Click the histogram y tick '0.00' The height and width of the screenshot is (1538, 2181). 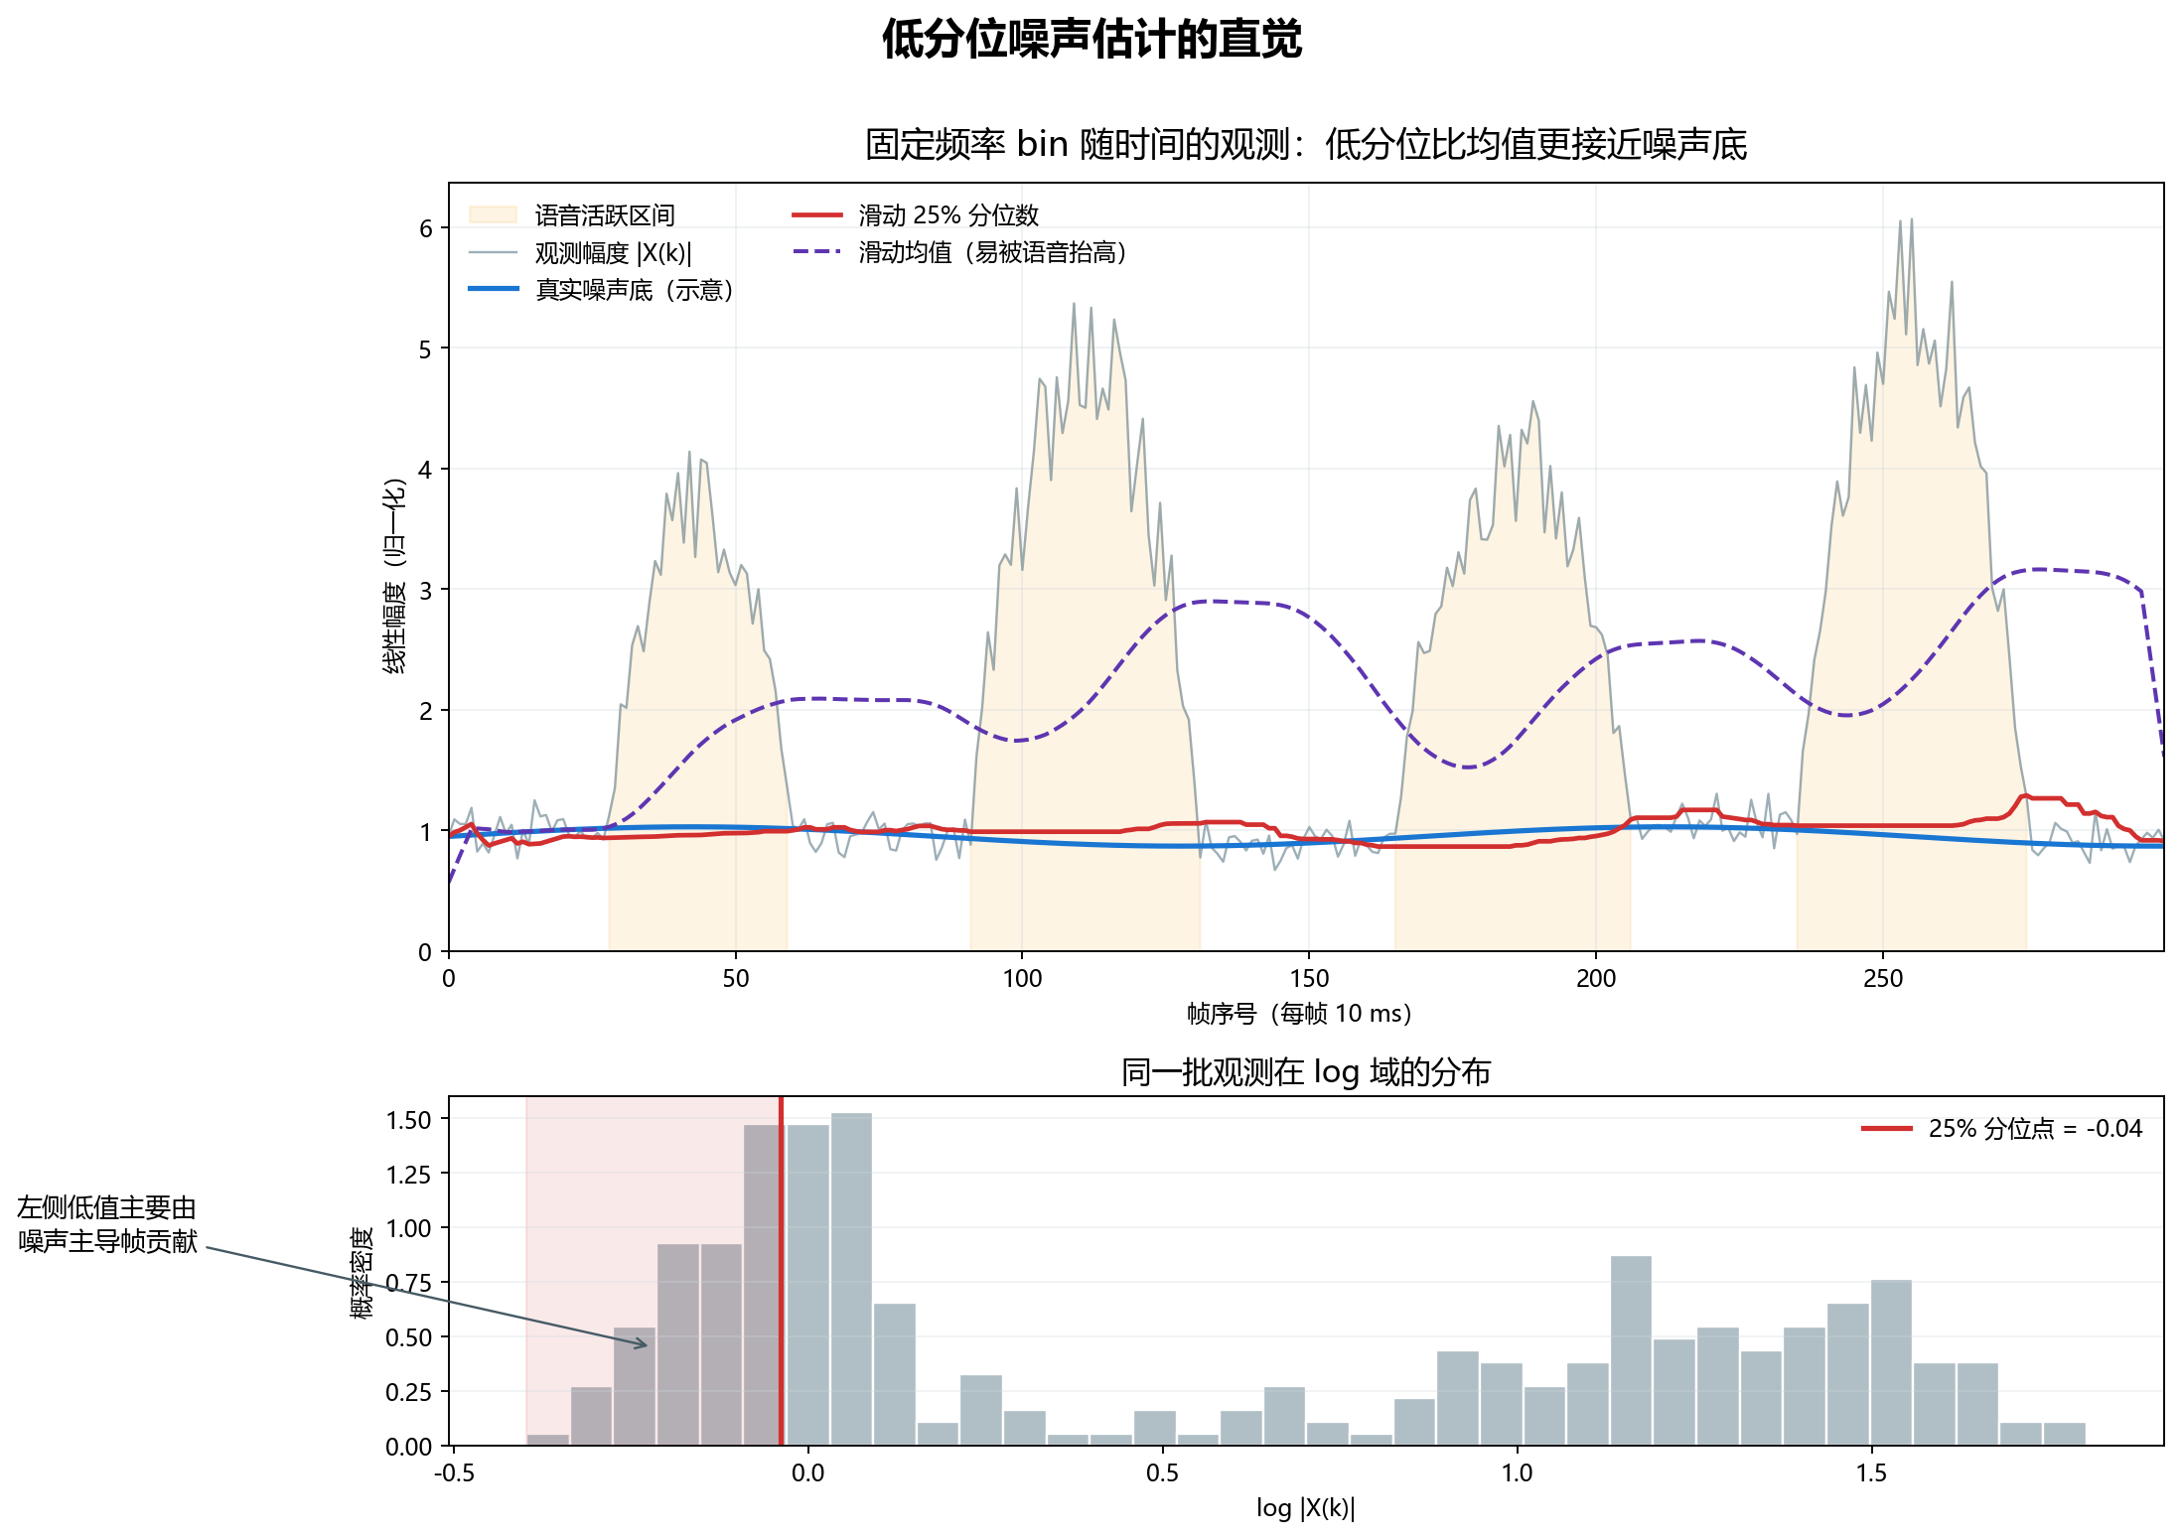(x=408, y=1447)
